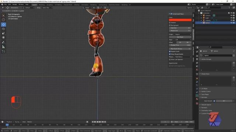
Task: Toggle the Screencast Keys checkbox
Action: point(171,14)
